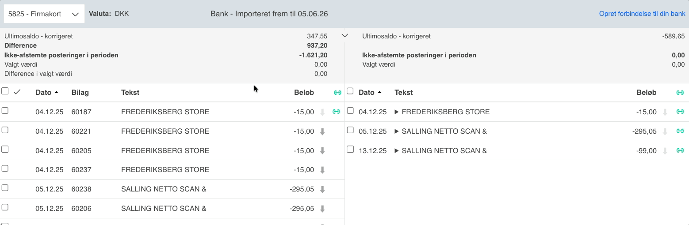Screen dimensions: 689x225
Task: Click the down arrow on bilag 60237 row
Action: click(x=322, y=170)
